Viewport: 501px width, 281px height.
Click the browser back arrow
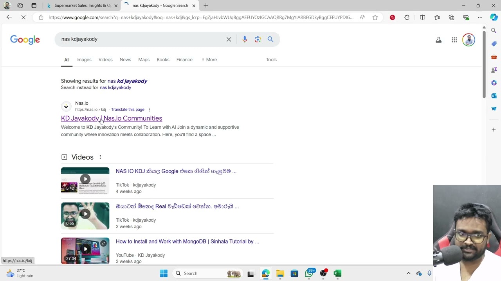[x=9, y=17]
